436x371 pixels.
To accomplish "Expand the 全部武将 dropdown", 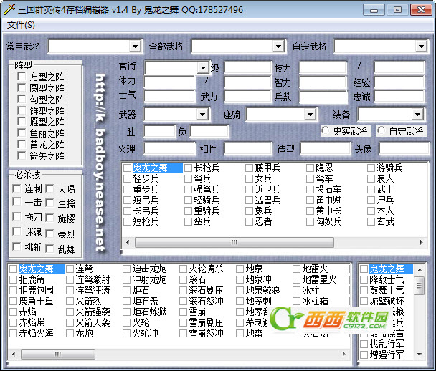I will coord(278,46).
